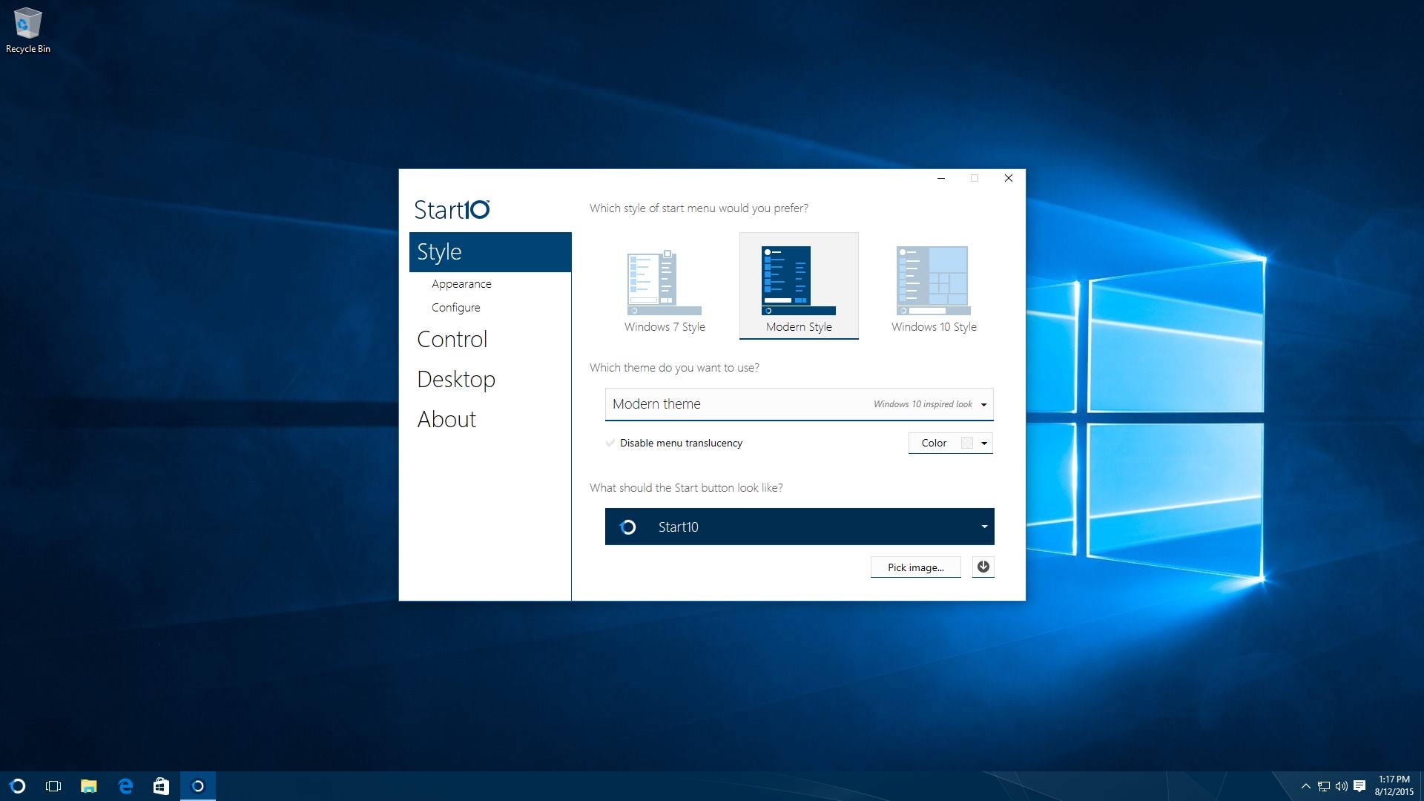Switch to the Desktop section
This screenshot has width=1424, height=801.
click(455, 379)
